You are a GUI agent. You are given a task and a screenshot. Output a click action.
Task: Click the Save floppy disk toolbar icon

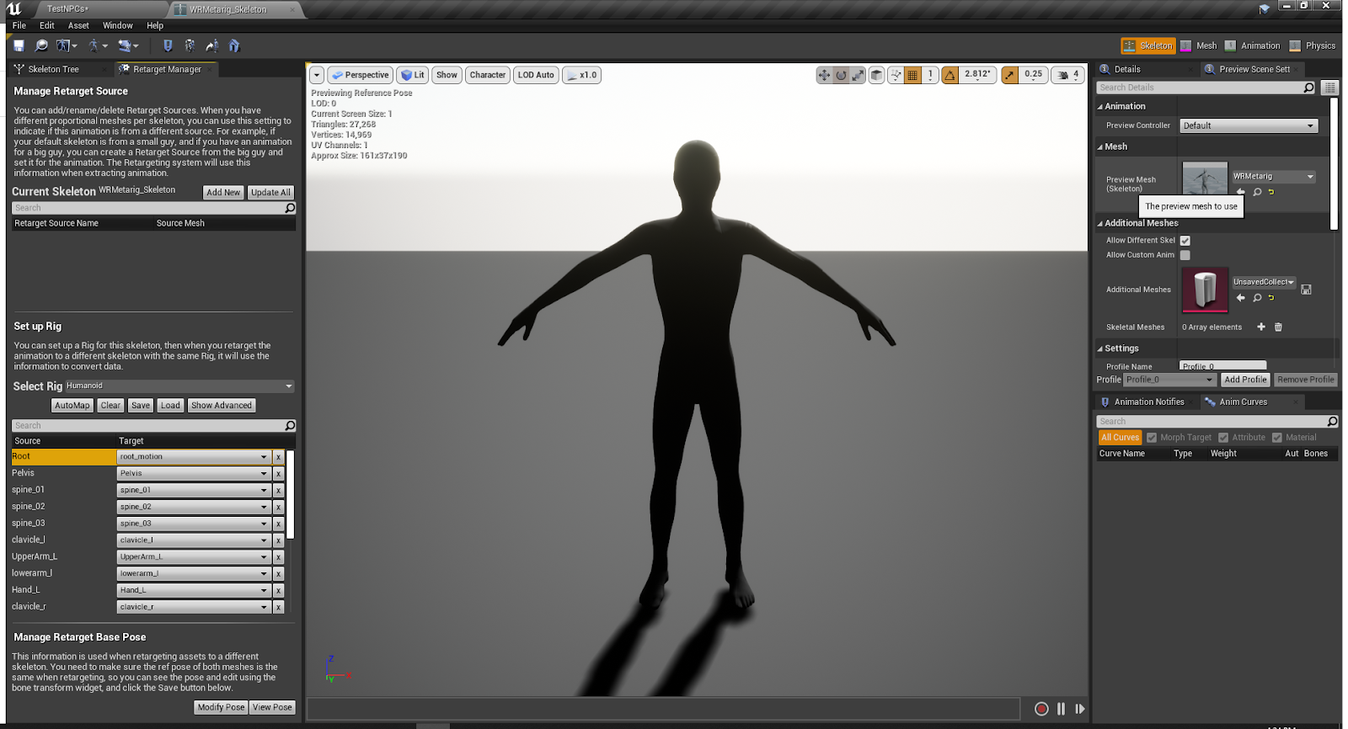coord(19,45)
